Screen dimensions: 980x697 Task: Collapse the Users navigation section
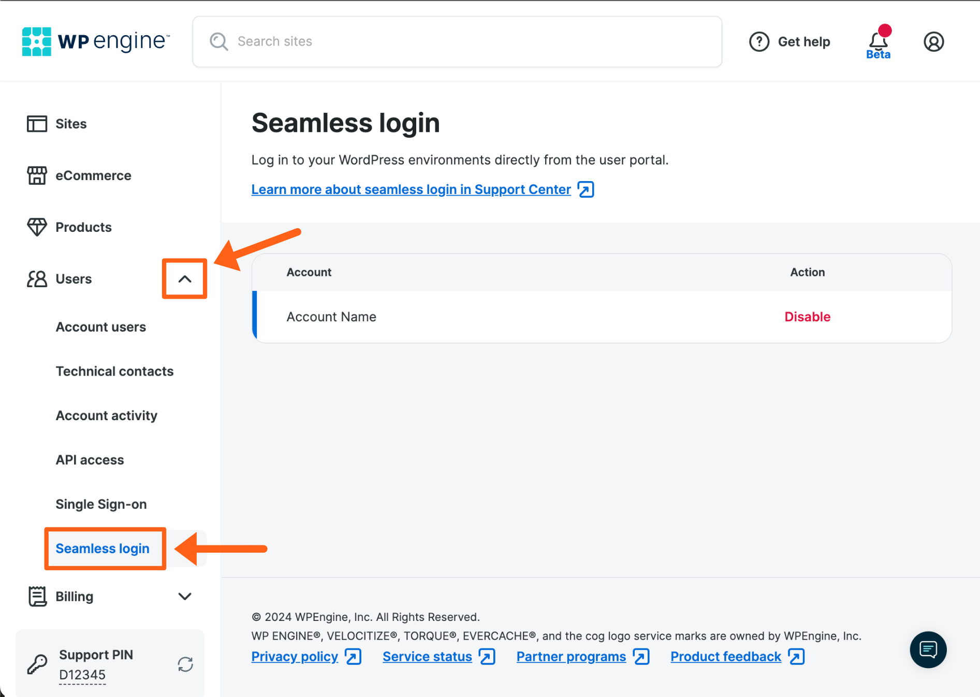pyautogui.click(x=184, y=279)
